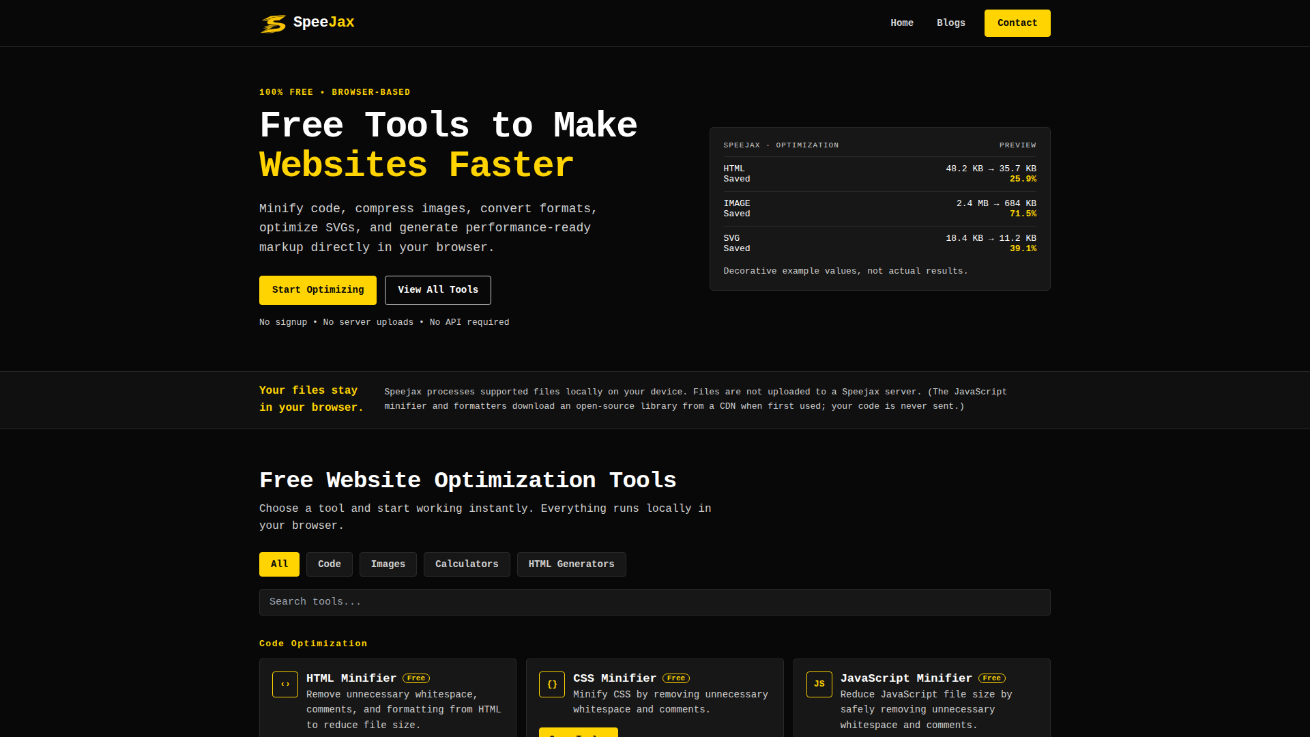Viewport: 1310px width, 737px height.
Task: Click the PREVIEW label in the panel
Action: pos(1017,145)
